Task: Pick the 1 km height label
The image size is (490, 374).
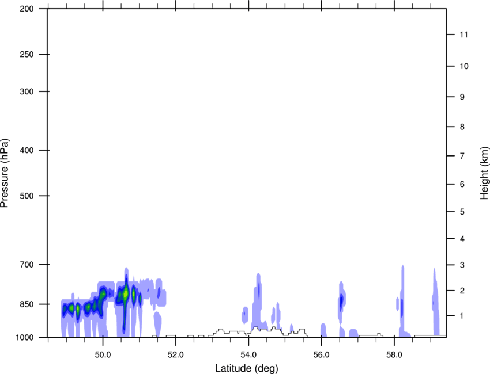Action: click(462, 316)
